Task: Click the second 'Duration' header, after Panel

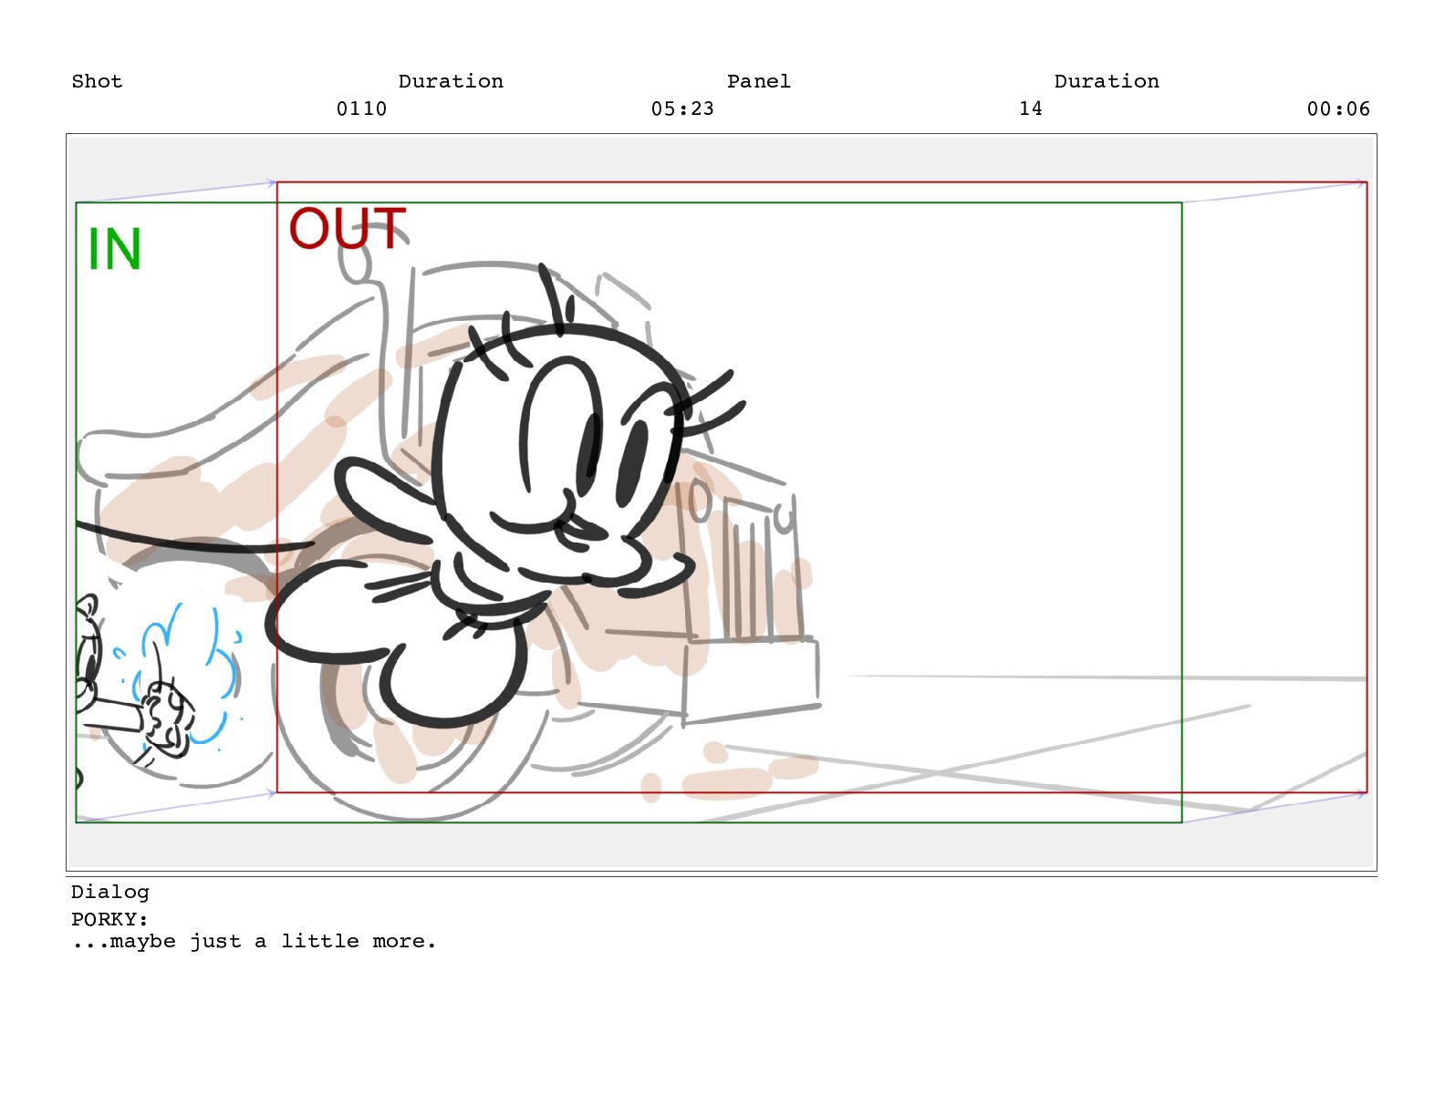Action: 1107,81
